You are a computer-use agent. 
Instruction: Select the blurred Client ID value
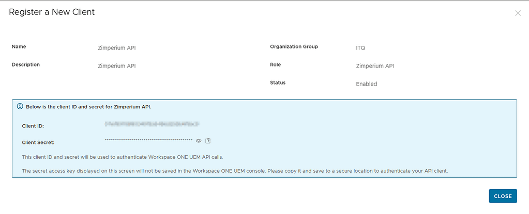pyautogui.click(x=152, y=124)
